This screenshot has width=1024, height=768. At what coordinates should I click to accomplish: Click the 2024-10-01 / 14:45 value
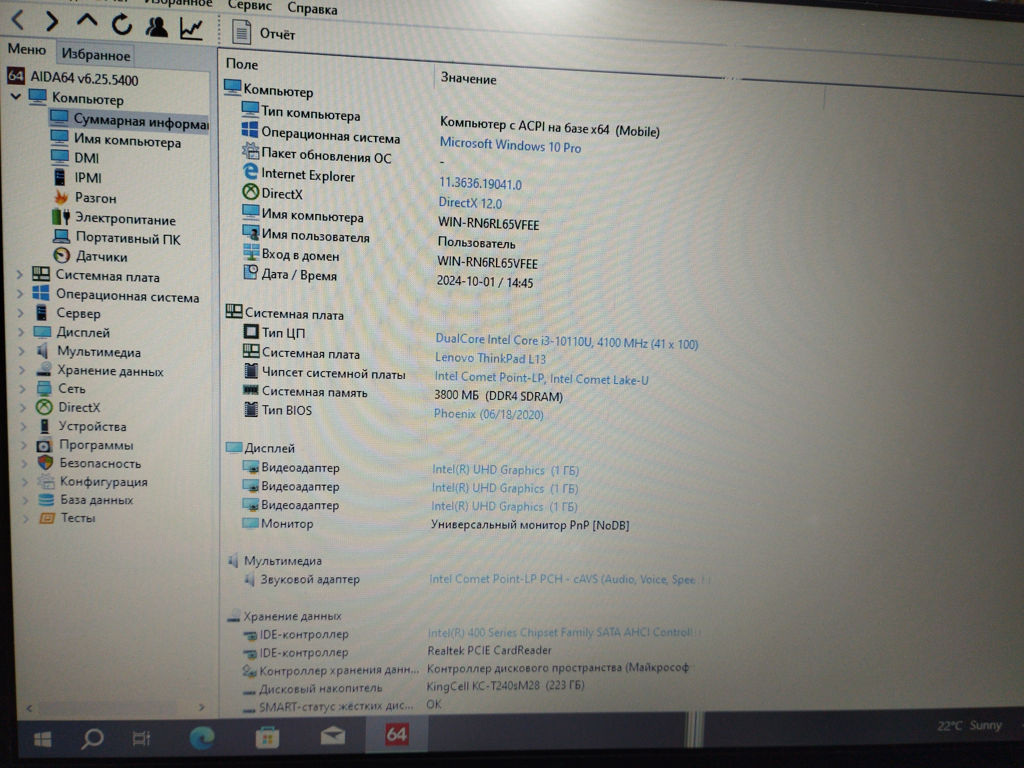pos(485,282)
